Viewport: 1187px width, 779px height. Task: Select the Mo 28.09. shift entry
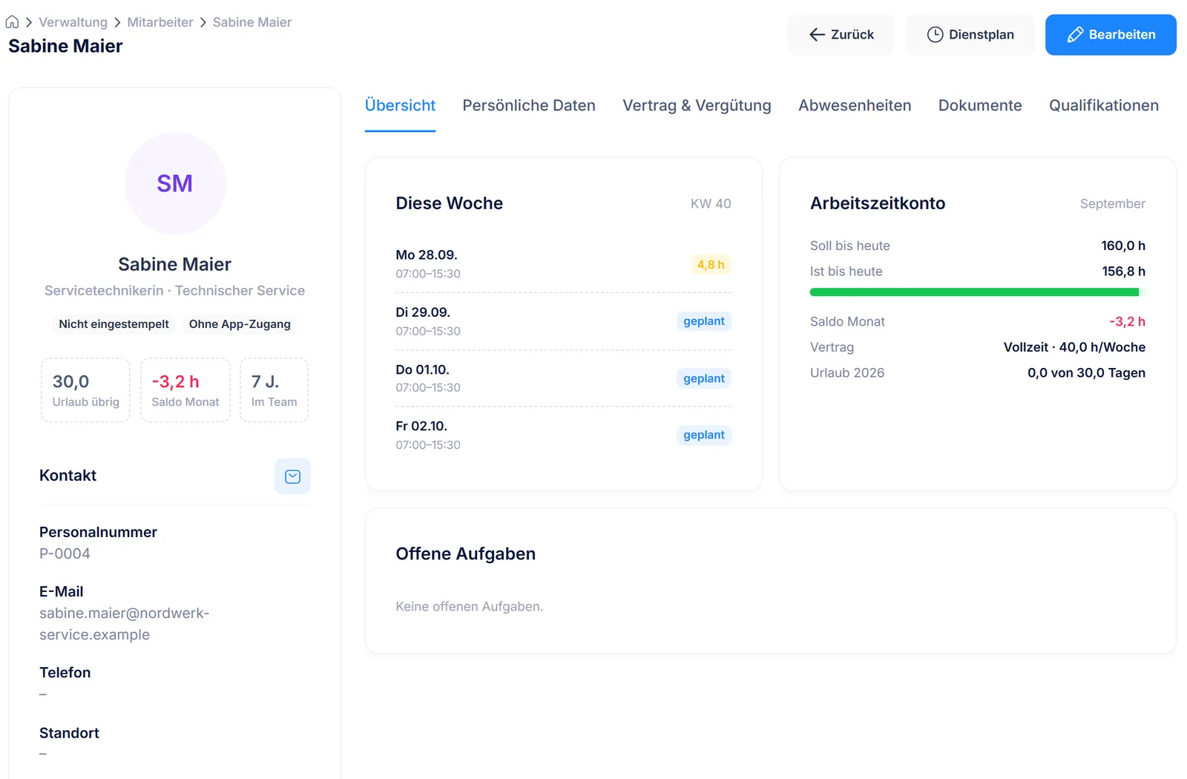[x=564, y=264]
